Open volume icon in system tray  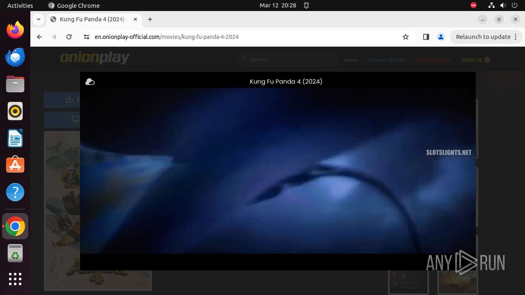tap(503, 6)
